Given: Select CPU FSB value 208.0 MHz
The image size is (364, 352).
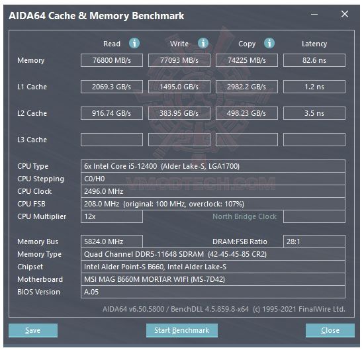Looking at the screenshot, I should [213, 204].
